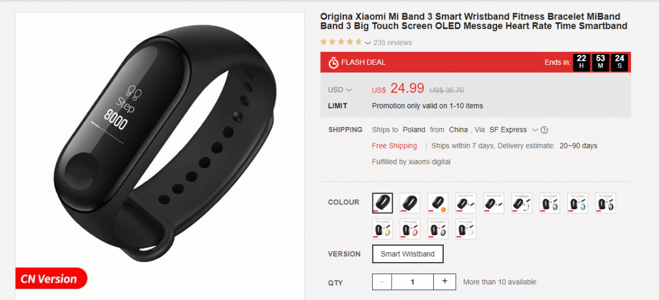This screenshot has width=659, height=300.
Task: Choose the gold strap colour option
Action: pyautogui.click(x=382, y=229)
